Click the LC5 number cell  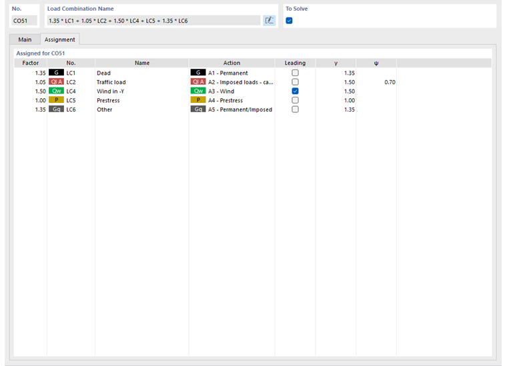(x=71, y=100)
